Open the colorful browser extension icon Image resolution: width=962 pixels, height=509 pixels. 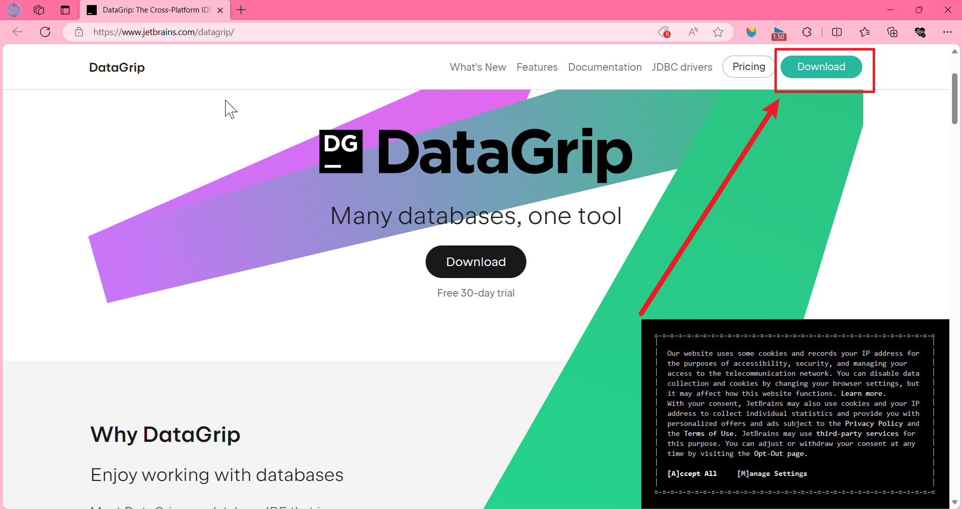751,32
